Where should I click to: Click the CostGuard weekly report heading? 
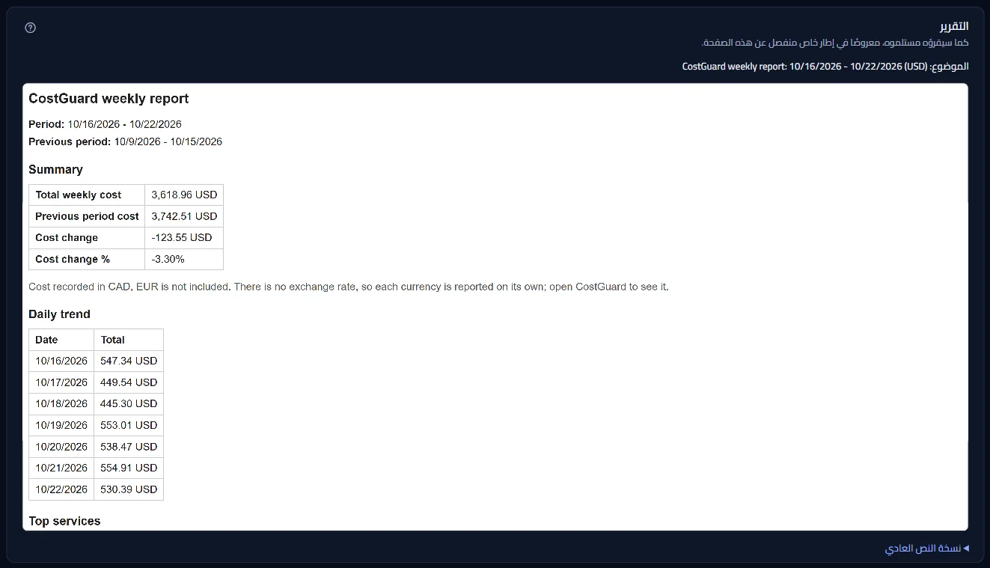pyautogui.click(x=109, y=99)
